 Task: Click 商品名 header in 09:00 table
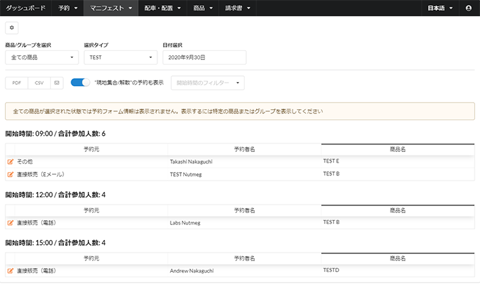pos(397,149)
